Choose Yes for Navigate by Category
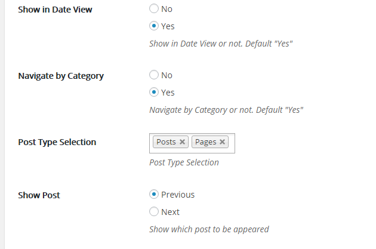This screenshot has height=249, width=376. click(154, 93)
